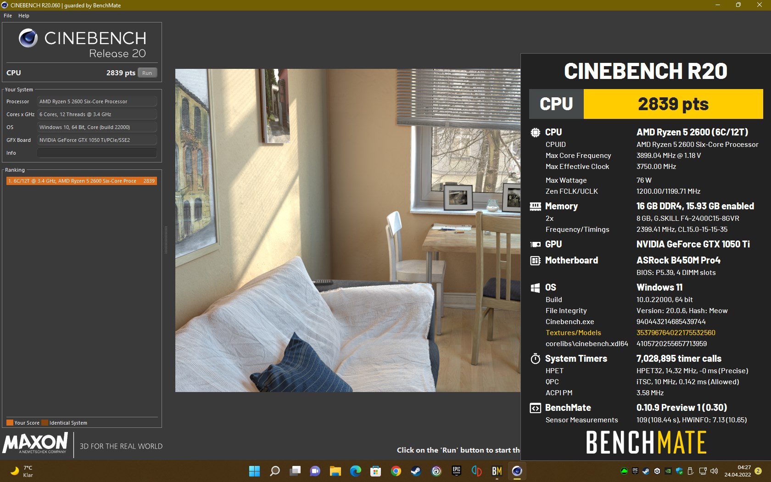Screen dimensions: 771x482
Task: Click the MAXON logo
Action: 35,444
